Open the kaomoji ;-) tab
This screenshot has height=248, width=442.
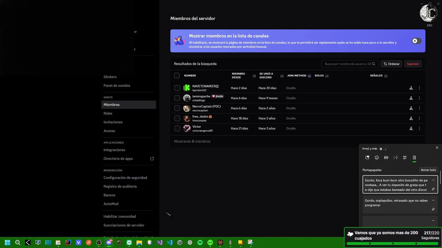click(395, 157)
